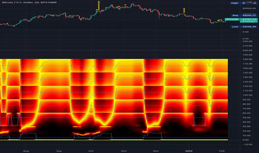
Task: Click the bar countdown 01:55:51
Action: point(249,21)
